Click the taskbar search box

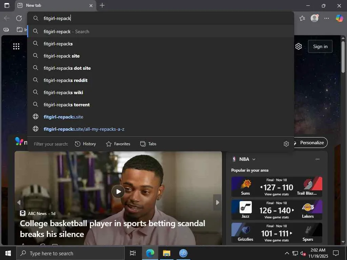[70, 253]
